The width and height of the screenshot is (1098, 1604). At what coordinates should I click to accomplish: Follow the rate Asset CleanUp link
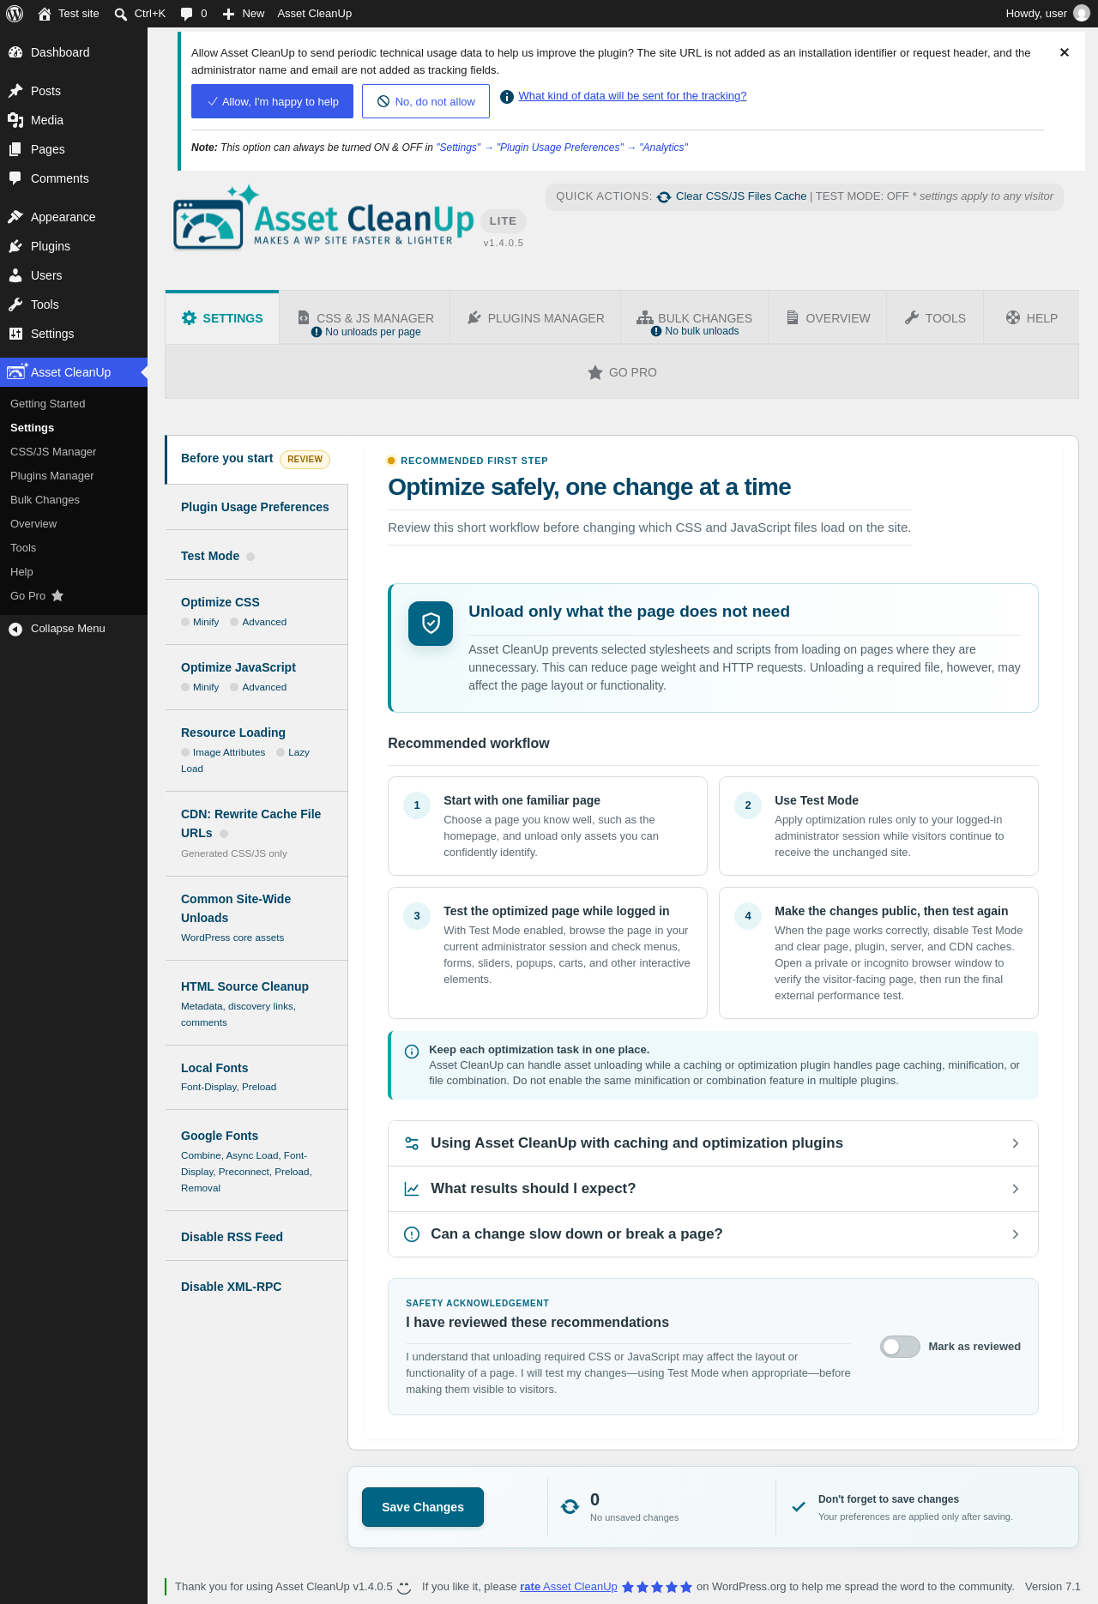(x=569, y=1587)
